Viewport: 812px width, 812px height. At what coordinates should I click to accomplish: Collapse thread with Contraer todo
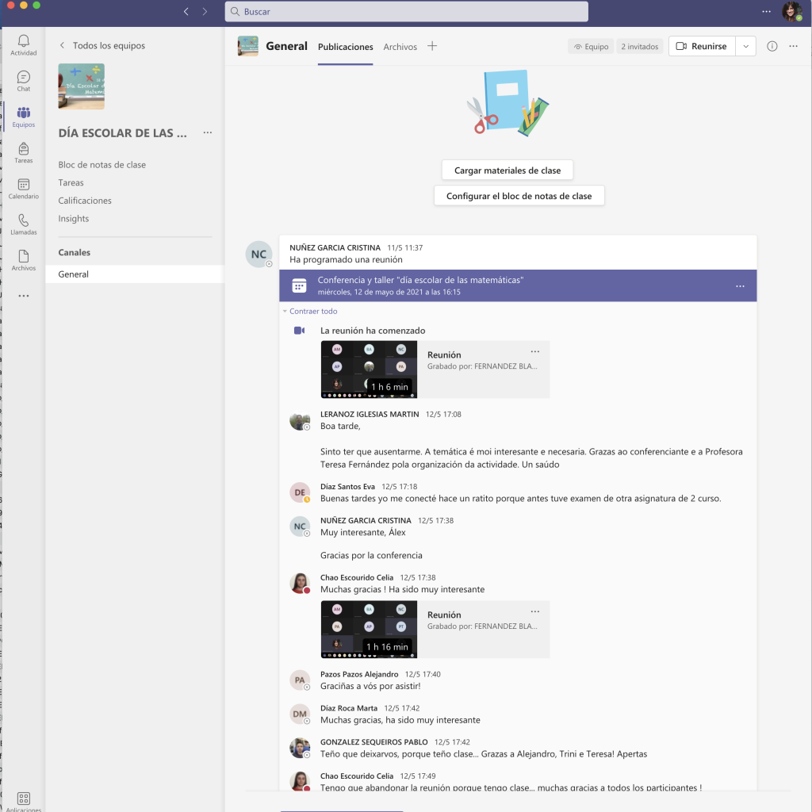coord(312,312)
